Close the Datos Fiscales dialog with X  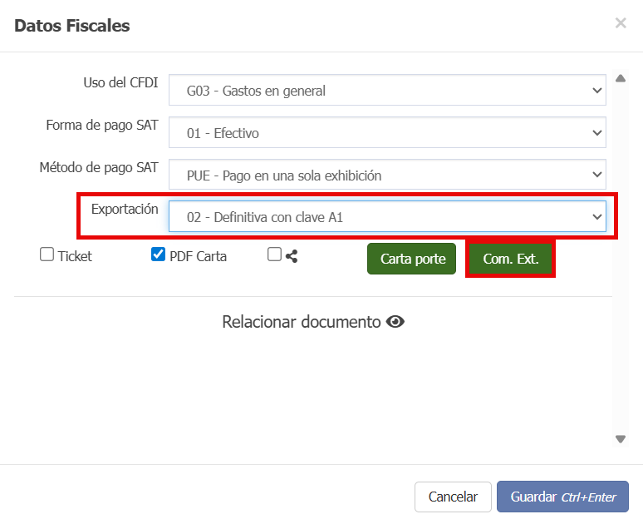(621, 23)
